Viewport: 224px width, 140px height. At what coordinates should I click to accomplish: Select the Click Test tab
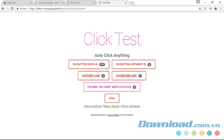(x=113, y=3)
